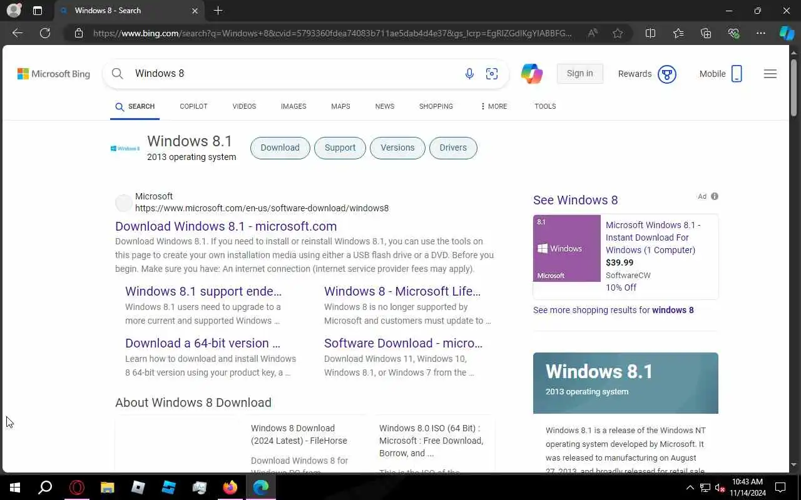Launch Firefox from the taskbar
The width and height of the screenshot is (801, 500).
230,487
